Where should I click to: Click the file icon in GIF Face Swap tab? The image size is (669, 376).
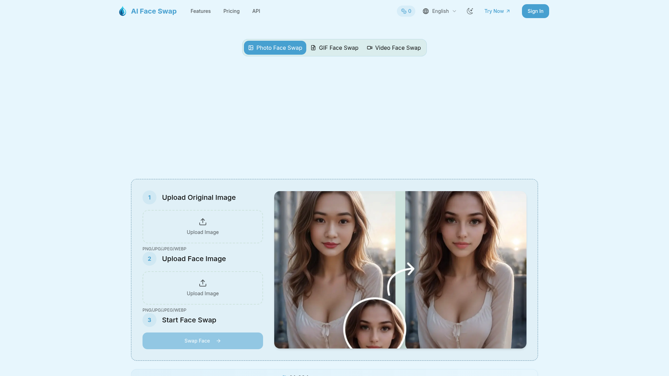(x=313, y=48)
